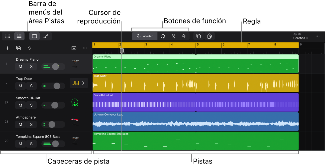Viewport: 325px width, 168px height.
Task: Click the multi-select regions icon
Action: coord(199,36)
